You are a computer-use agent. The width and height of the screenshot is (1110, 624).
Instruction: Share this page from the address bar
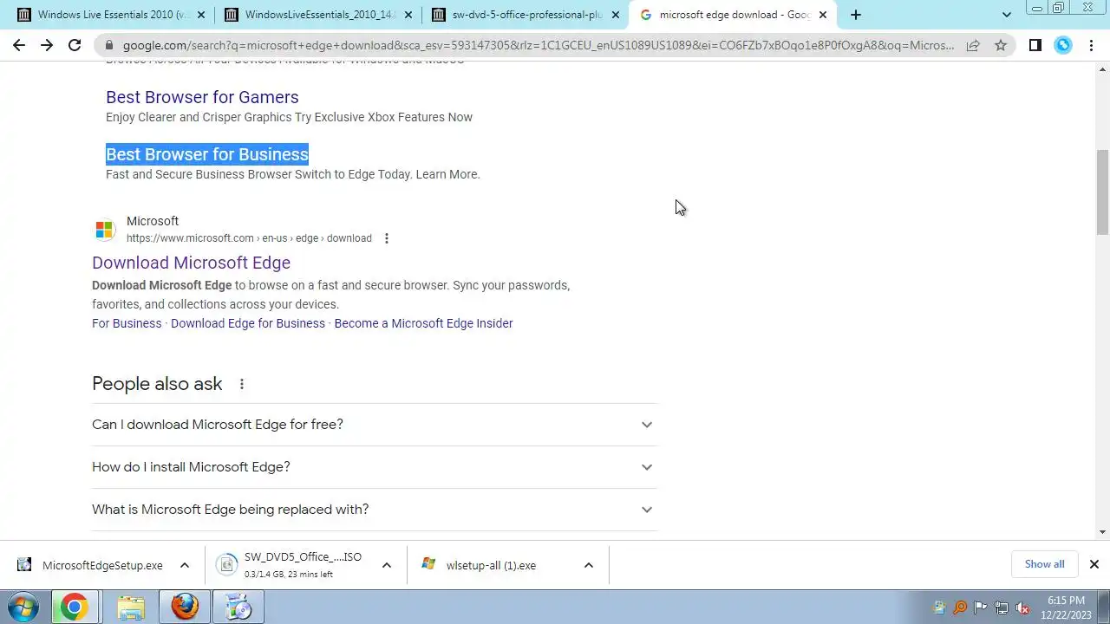click(973, 45)
